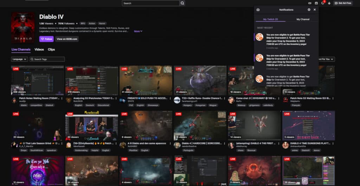This screenshot has width=360, height=186.
Task: Open the Analyzing S3 stream thumbnail
Action: tap(92, 80)
